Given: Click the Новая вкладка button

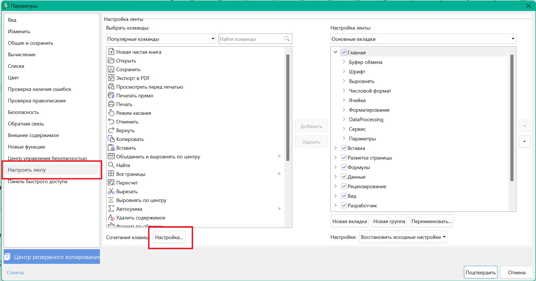Looking at the screenshot, I should pos(349,221).
